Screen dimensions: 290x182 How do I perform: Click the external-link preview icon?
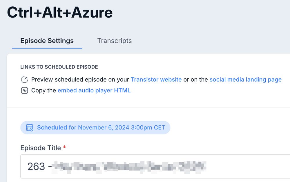point(24,80)
